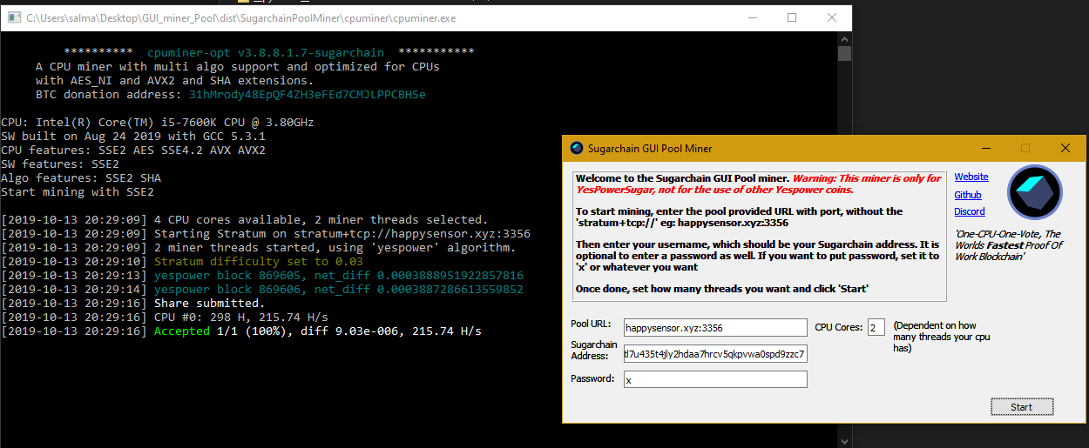Image resolution: width=1089 pixels, height=448 pixels.
Task: Open the Discord link
Action: (x=970, y=211)
